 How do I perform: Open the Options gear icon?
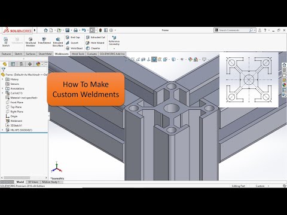pyautogui.click(x=111, y=30)
